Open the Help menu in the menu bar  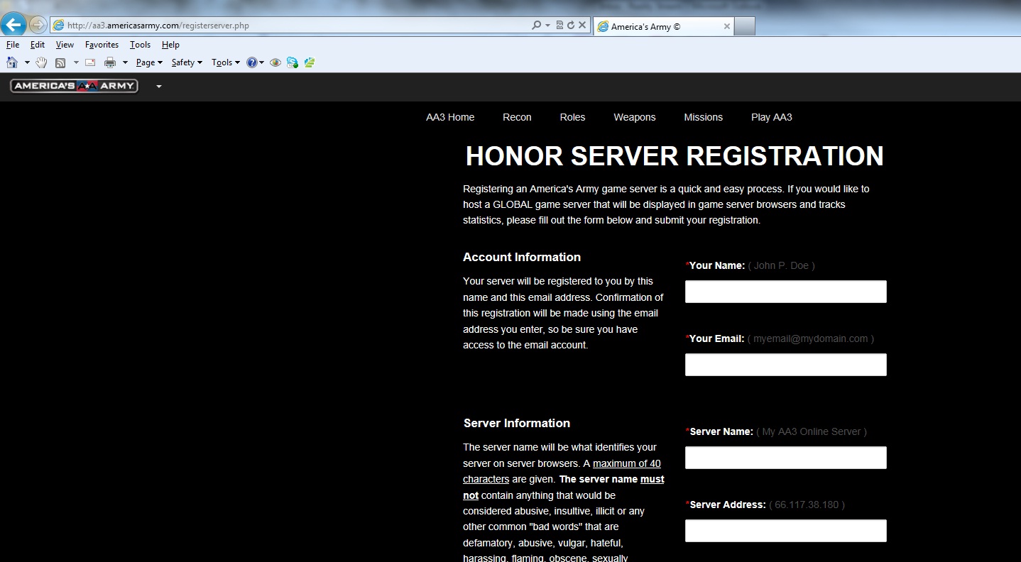click(x=170, y=45)
